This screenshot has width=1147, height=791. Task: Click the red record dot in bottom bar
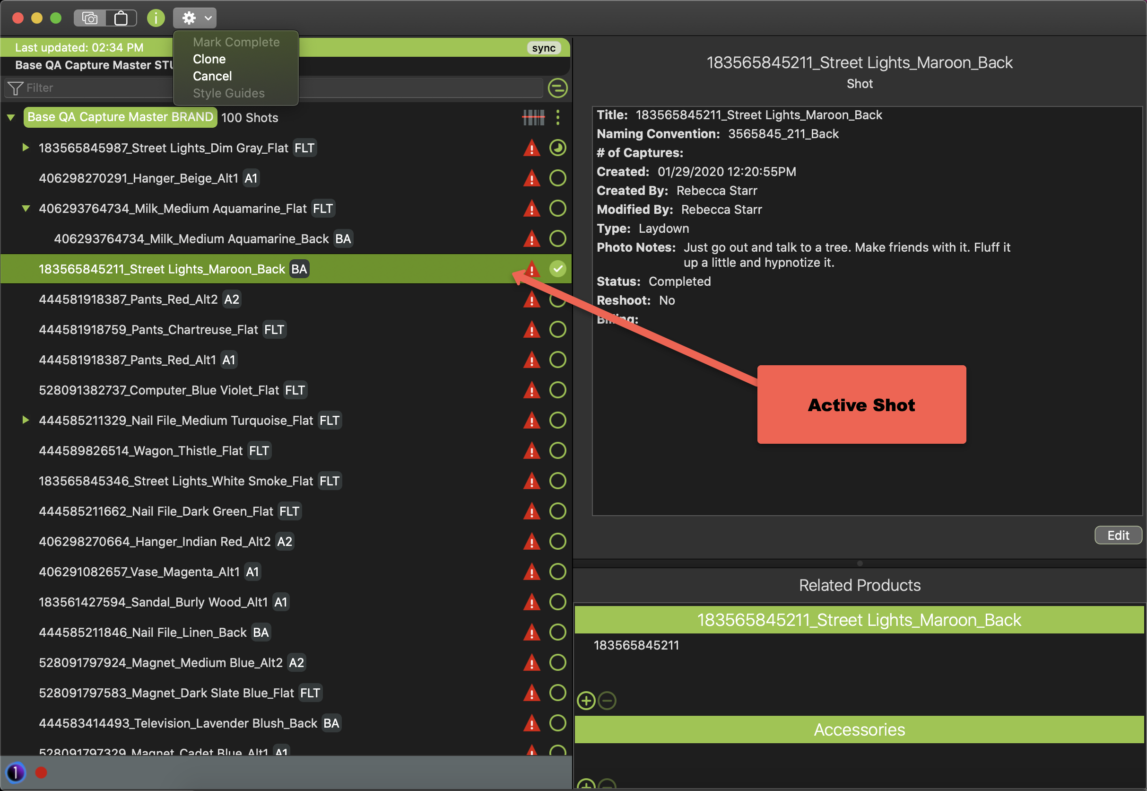(41, 772)
